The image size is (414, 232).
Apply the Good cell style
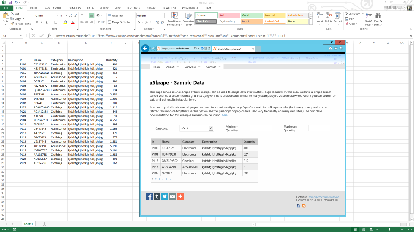[251, 15]
